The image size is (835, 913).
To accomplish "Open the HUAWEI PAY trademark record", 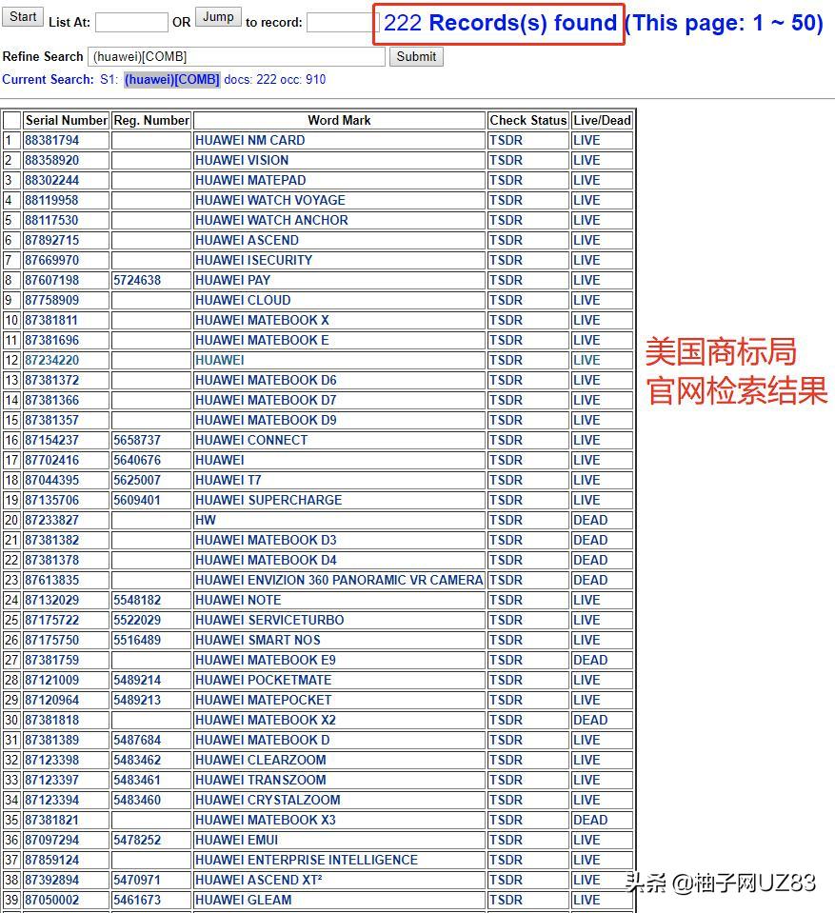I will [x=229, y=280].
